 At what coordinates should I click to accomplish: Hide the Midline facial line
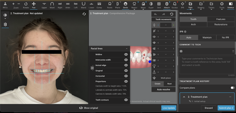click(126, 54)
